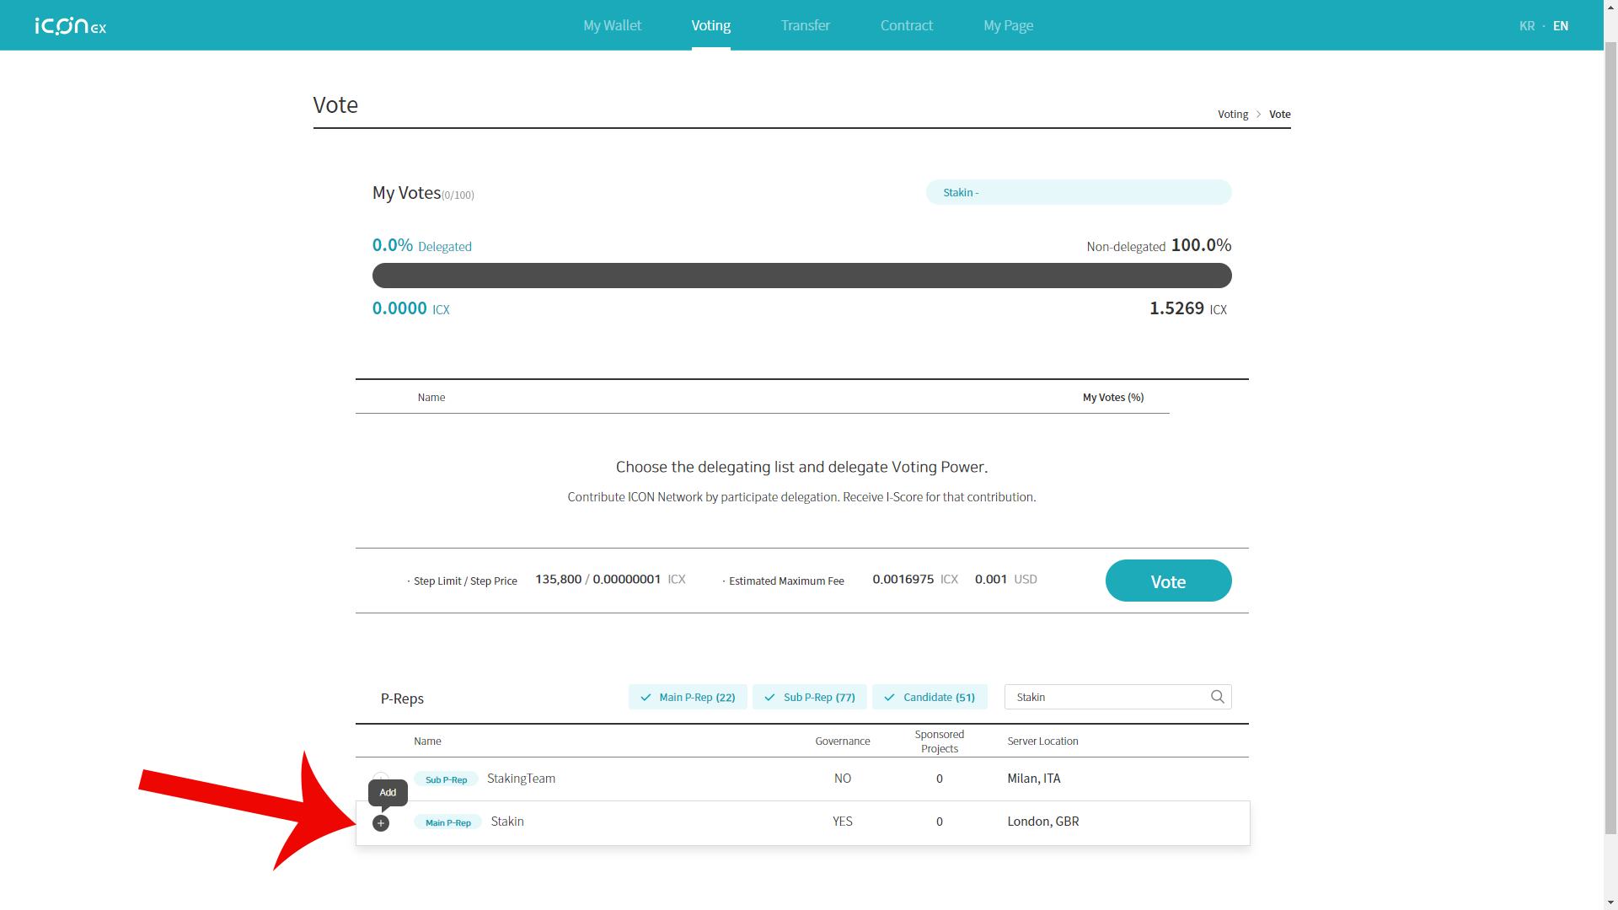This screenshot has height=910, width=1618.
Task: Open the My Wallet tab
Action: (x=612, y=25)
